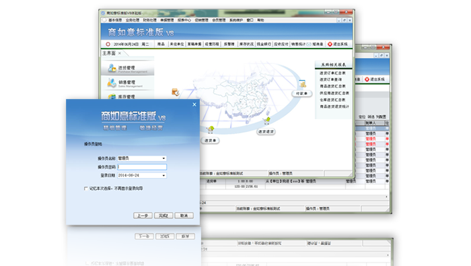Screen dimensions: 471x266
Task: Open the 报表中心 menu
Action: 184,20
